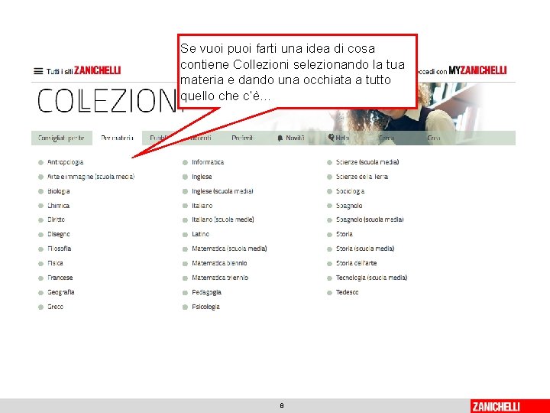550x413 pixels.
Task: Choose the plain Spagnolo subject
Action: [349, 206]
